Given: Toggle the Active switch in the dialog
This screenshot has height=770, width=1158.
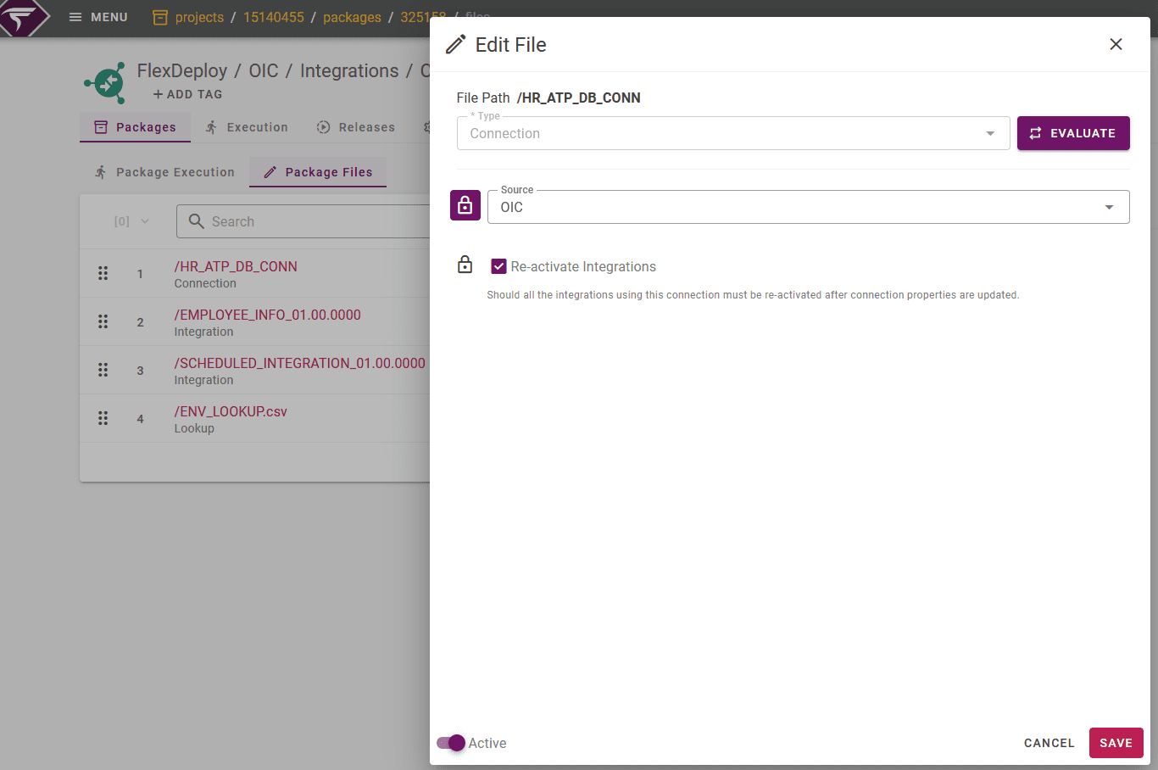Looking at the screenshot, I should [x=449, y=743].
